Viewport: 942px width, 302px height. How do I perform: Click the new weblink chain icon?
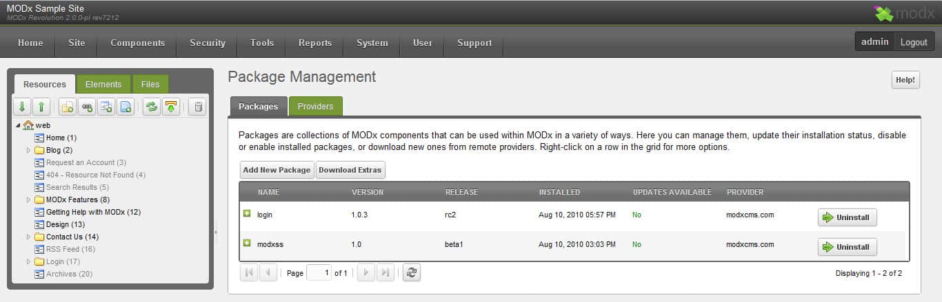tap(87, 107)
